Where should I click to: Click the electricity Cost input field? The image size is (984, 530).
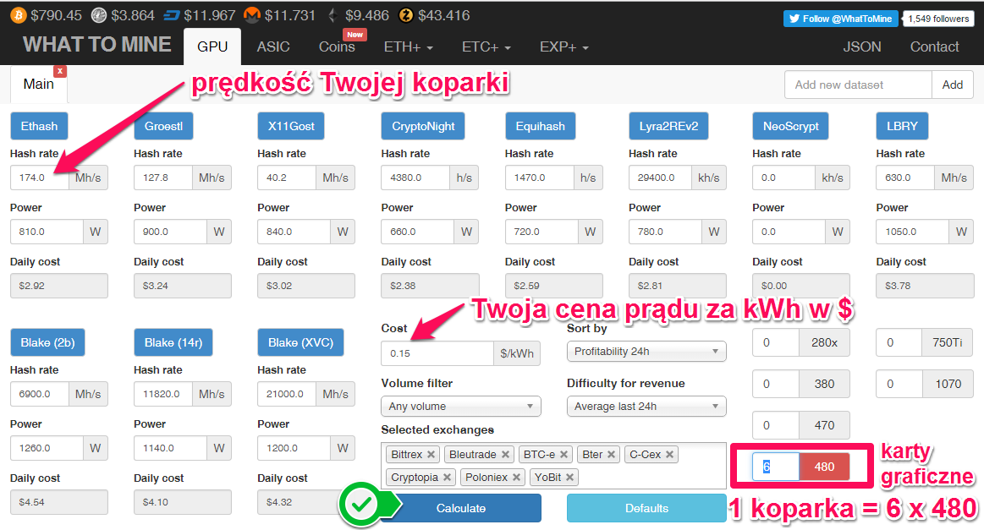click(x=437, y=353)
